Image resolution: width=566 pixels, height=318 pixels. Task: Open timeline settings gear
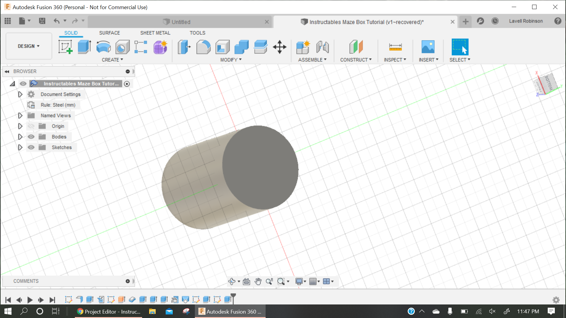tap(556, 300)
